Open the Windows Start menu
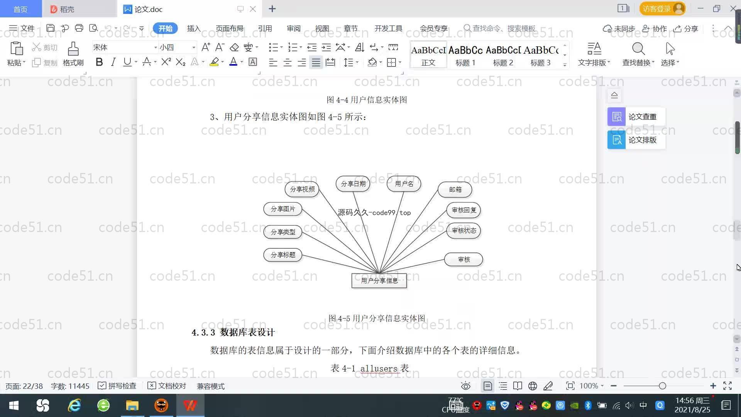The height and width of the screenshot is (417, 741). pyautogui.click(x=14, y=405)
